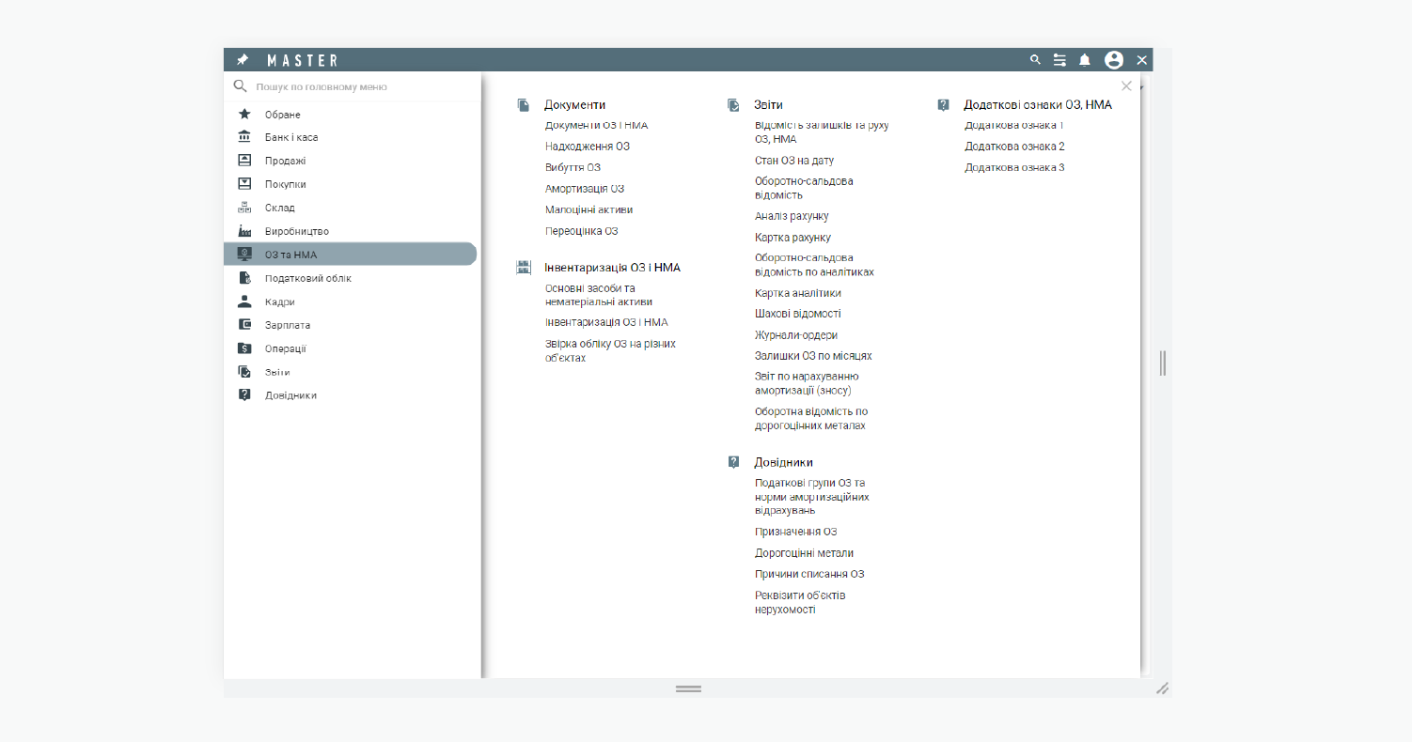Open search from the top bar magnifier
Viewport: 1412px width, 742px height.
coord(1035,60)
